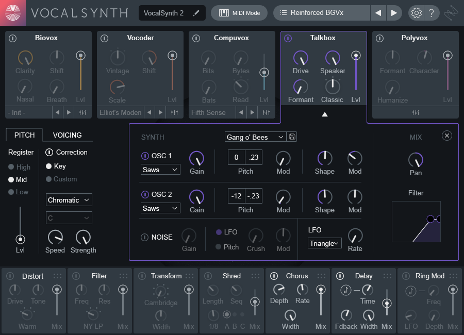
Task: Grab the Shred module drag handle
Action: [255, 276]
